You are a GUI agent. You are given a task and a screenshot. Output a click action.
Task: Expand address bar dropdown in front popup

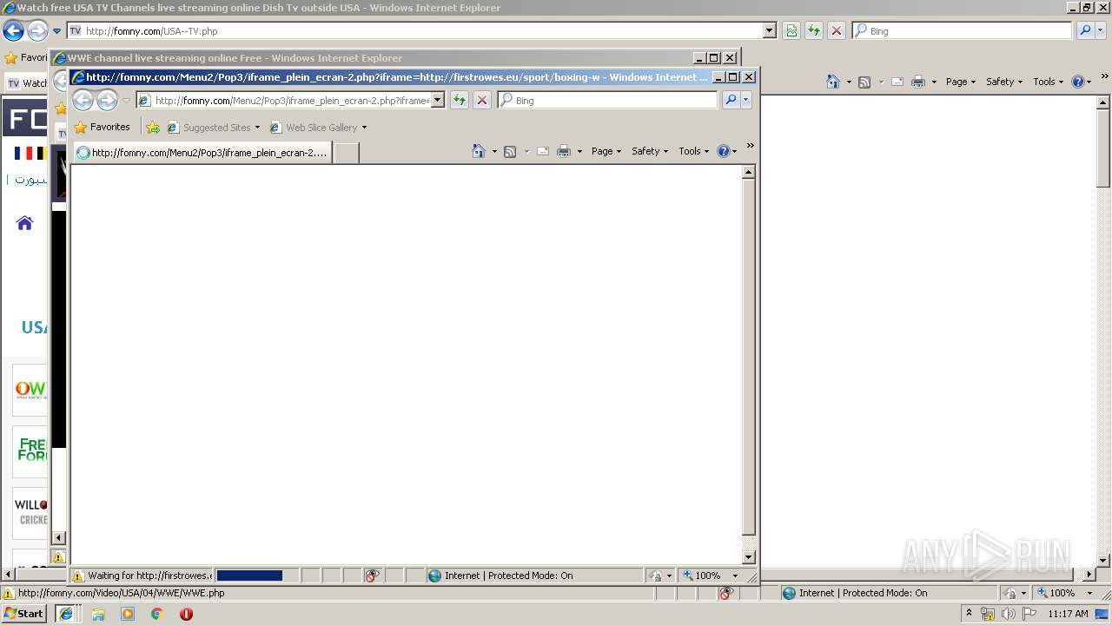coord(438,101)
